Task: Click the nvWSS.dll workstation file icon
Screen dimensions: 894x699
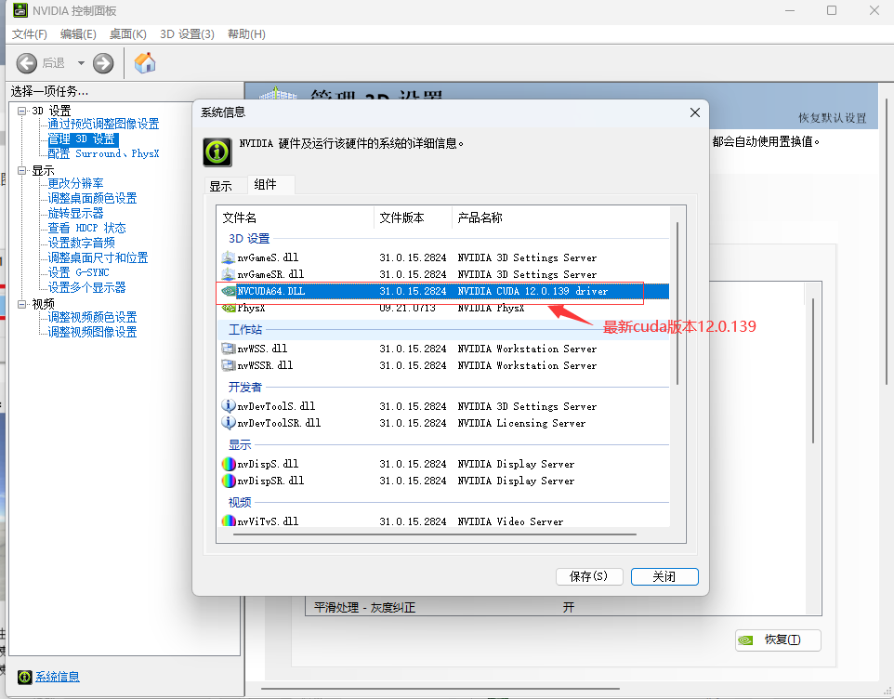Action: tap(229, 349)
